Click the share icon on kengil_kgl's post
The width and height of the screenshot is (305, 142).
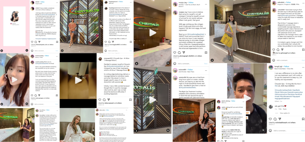(x=280, y=119)
